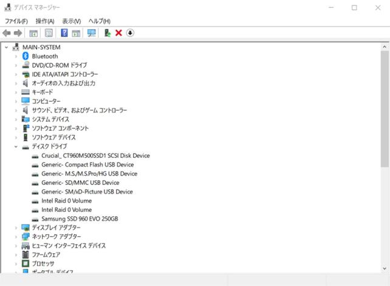390x286 pixels.
Task: Select Generic- M.S./M.S.Pro/HG USB Device
Action: 89,173
